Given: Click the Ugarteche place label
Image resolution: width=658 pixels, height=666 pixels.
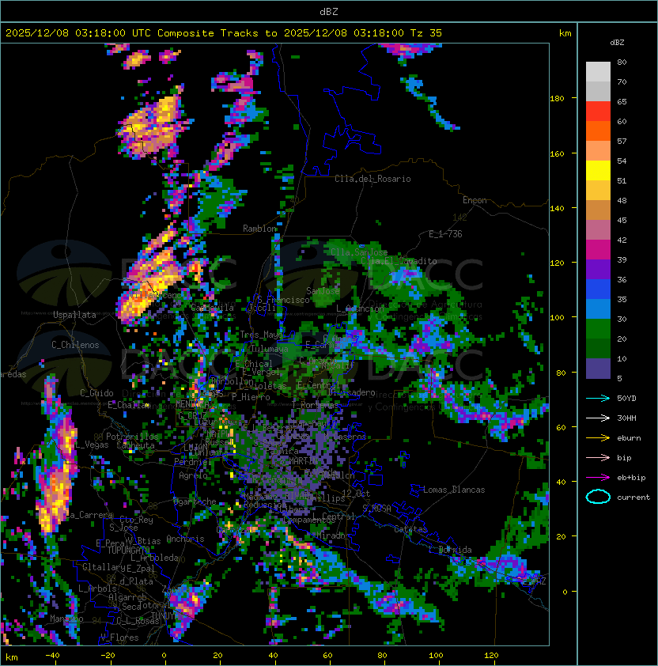Looking at the screenshot, I should (x=195, y=501).
